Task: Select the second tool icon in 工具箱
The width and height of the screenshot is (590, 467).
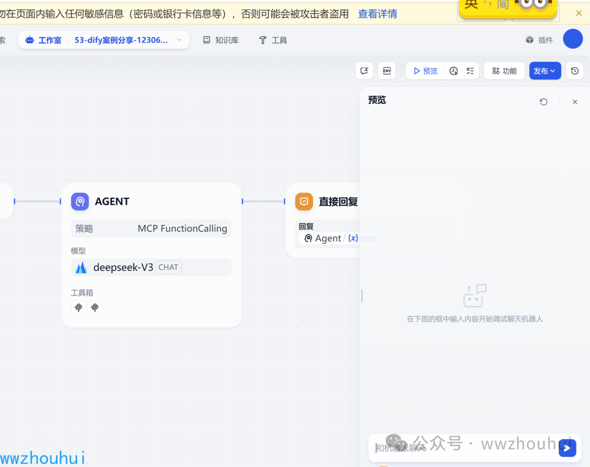Action: coord(95,308)
